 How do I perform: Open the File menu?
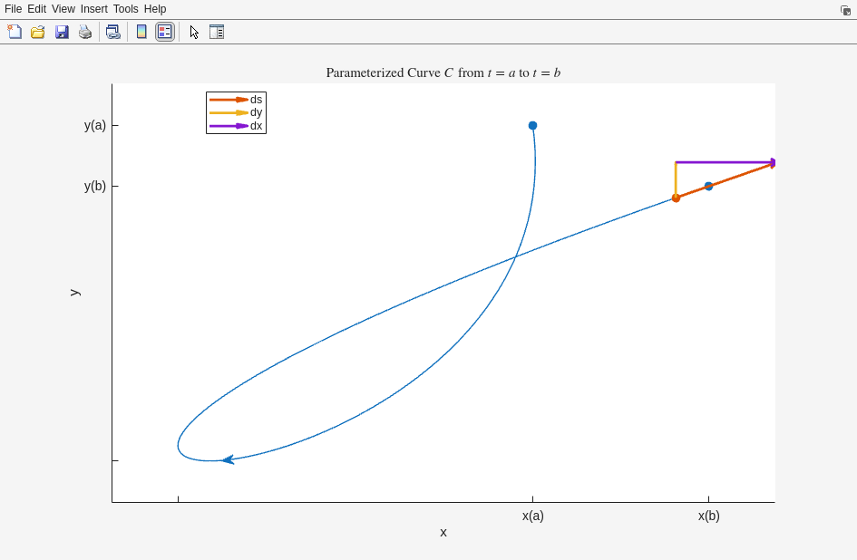click(13, 9)
